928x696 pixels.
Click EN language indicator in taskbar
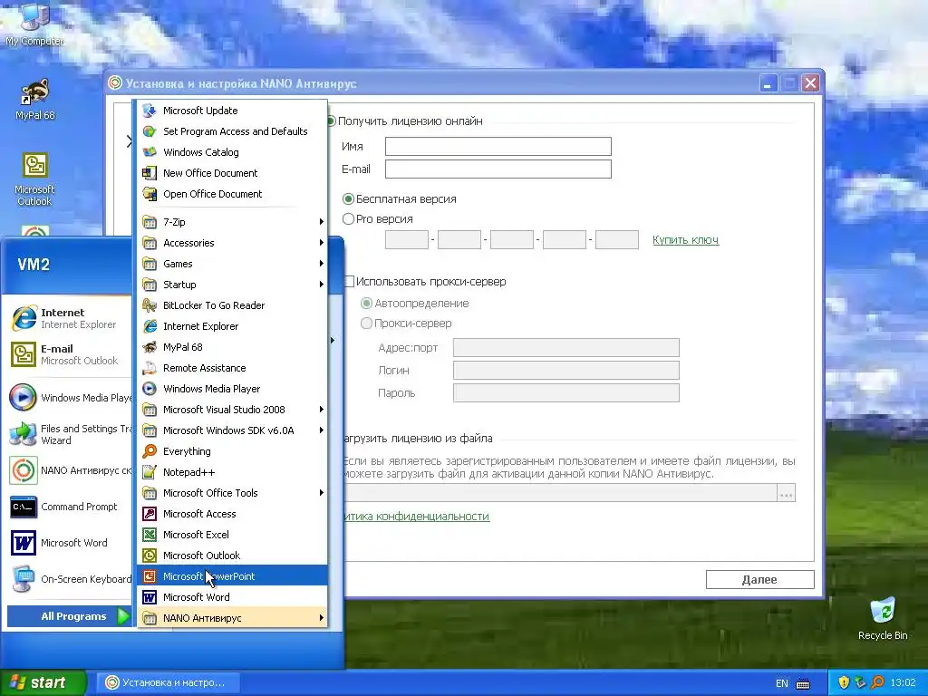click(782, 683)
